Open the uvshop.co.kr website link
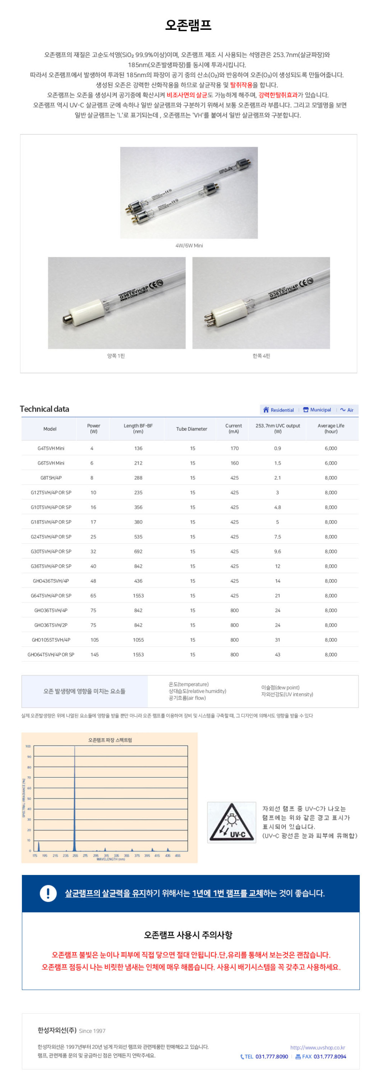This screenshot has height=1078, width=377. (x=317, y=1047)
